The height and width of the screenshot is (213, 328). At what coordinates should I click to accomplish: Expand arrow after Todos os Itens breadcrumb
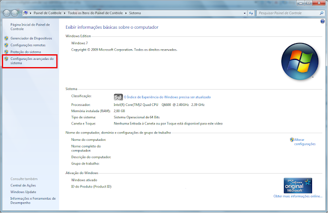coord(126,13)
